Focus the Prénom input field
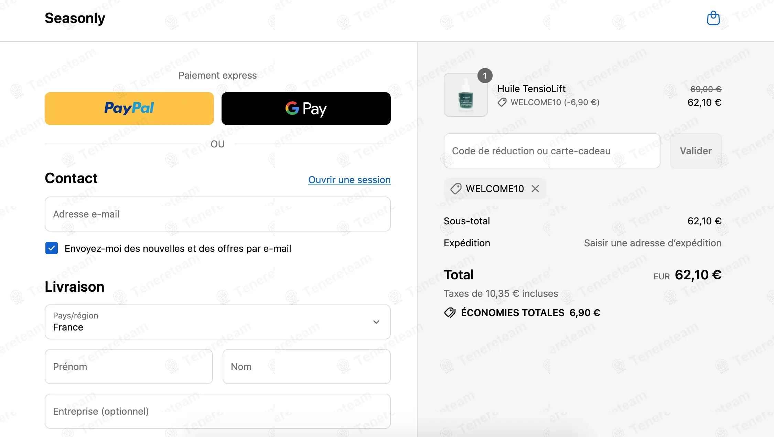This screenshot has height=437, width=774. pos(129,367)
